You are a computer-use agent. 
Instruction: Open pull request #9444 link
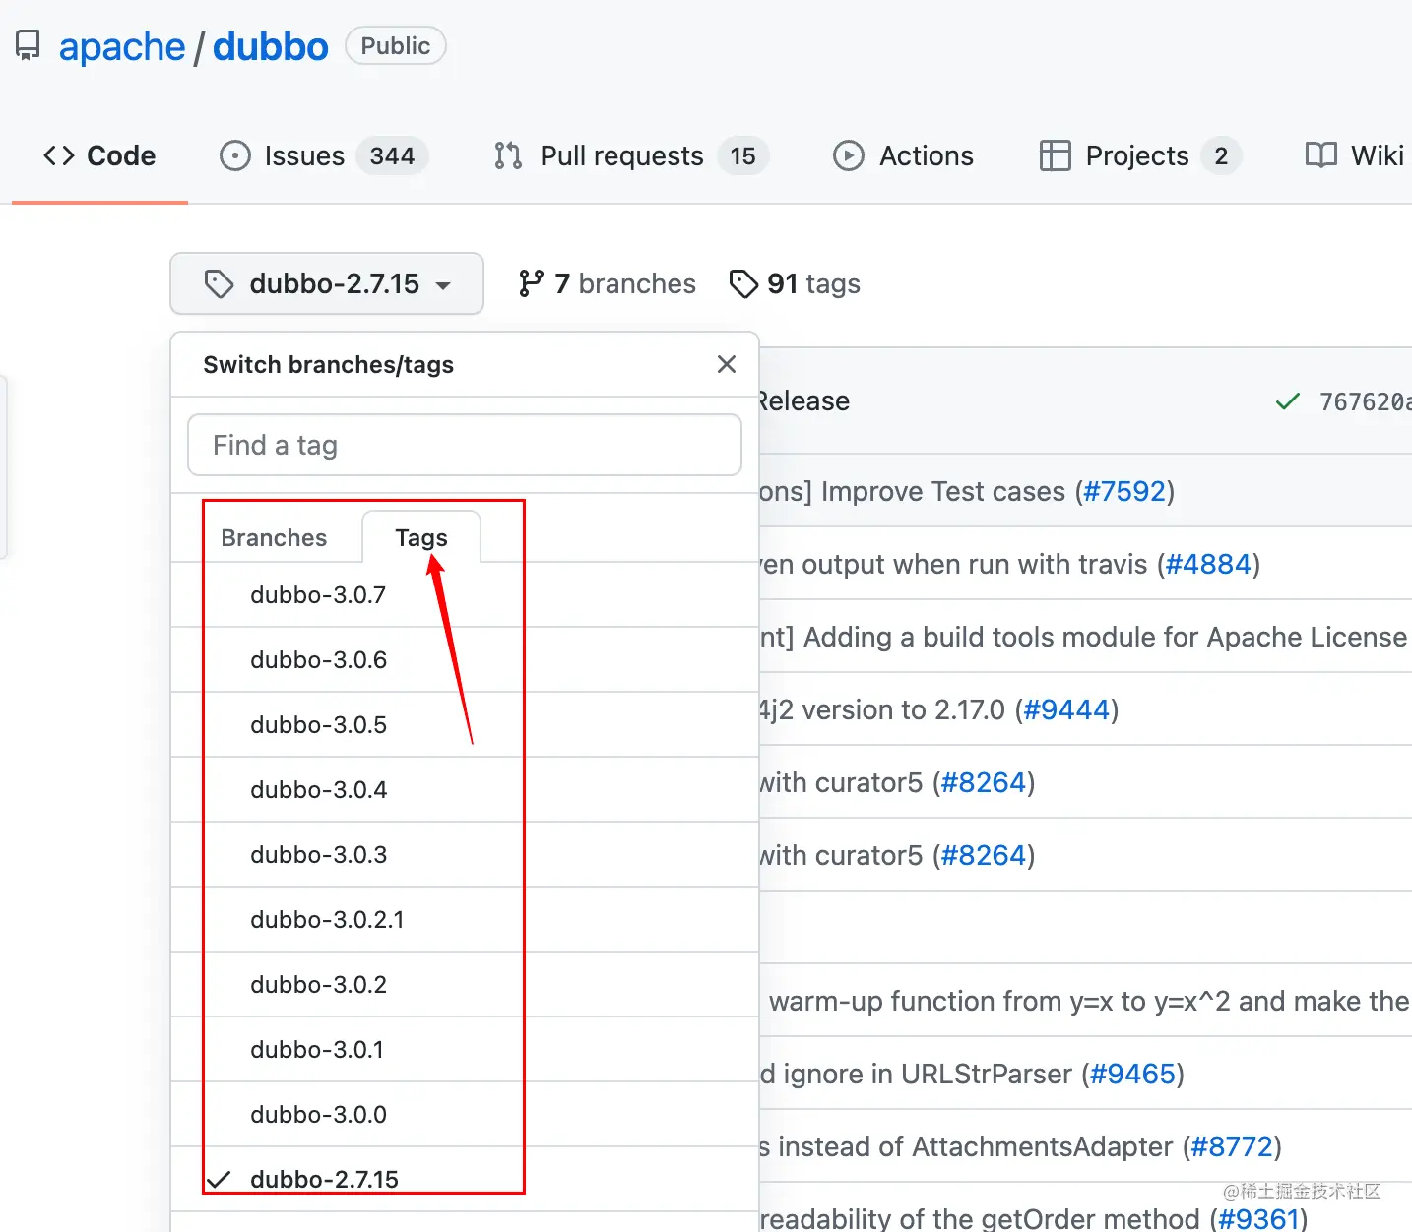coord(1067,709)
